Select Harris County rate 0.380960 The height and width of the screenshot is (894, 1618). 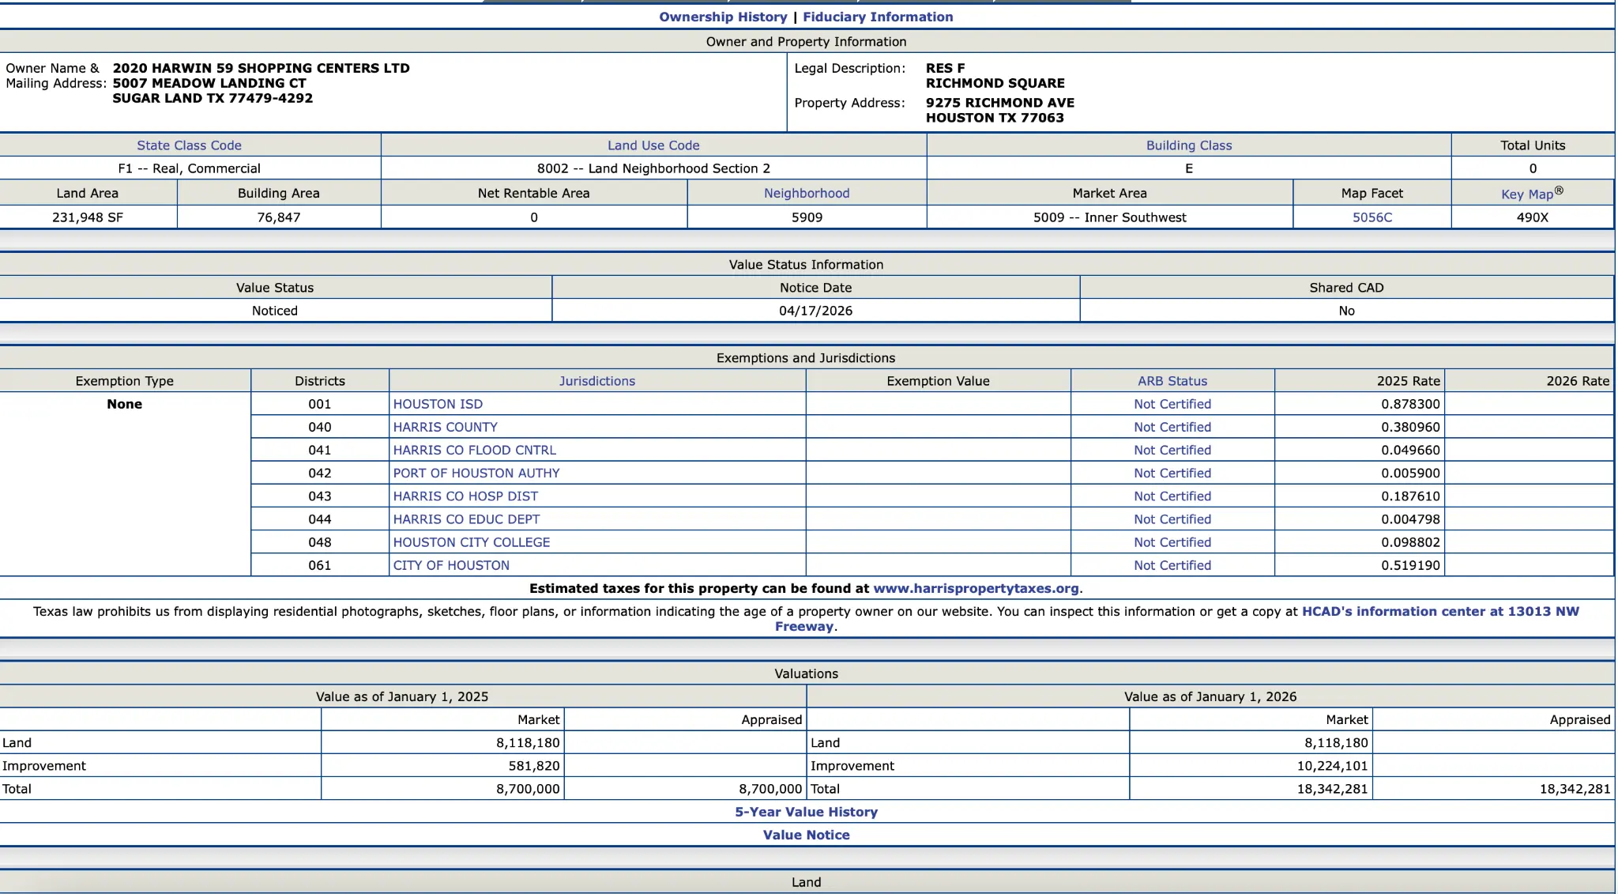tap(1410, 427)
